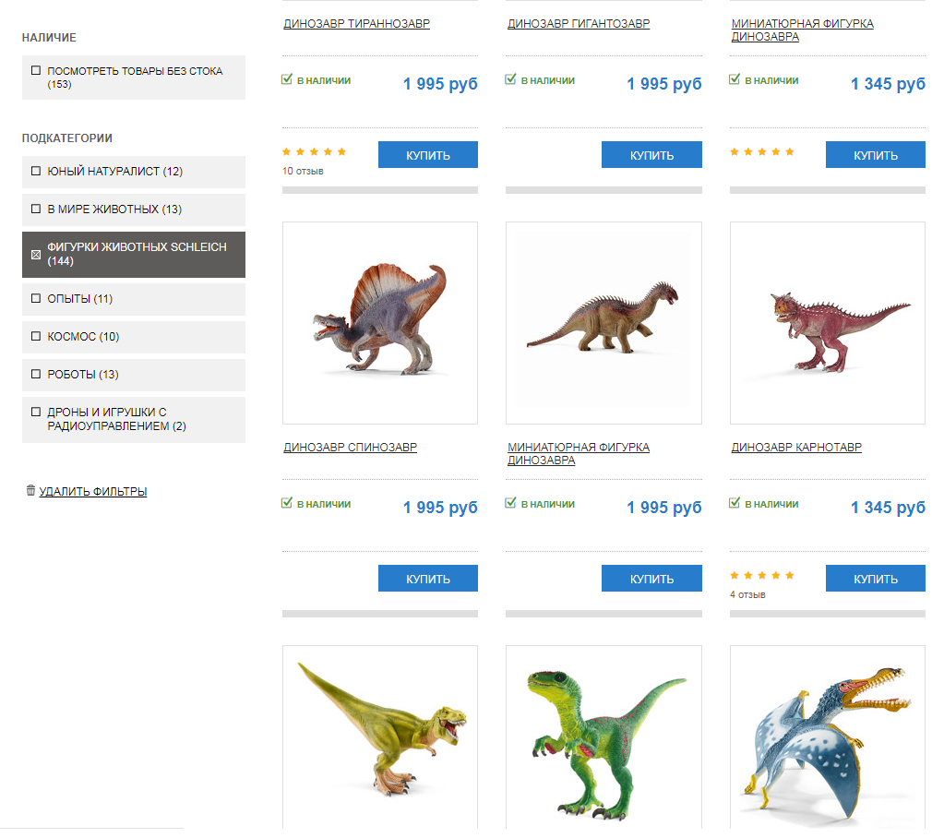Enable the Юный натуралист subcategory filter
The height and width of the screenshot is (838, 932).
tap(36, 171)
